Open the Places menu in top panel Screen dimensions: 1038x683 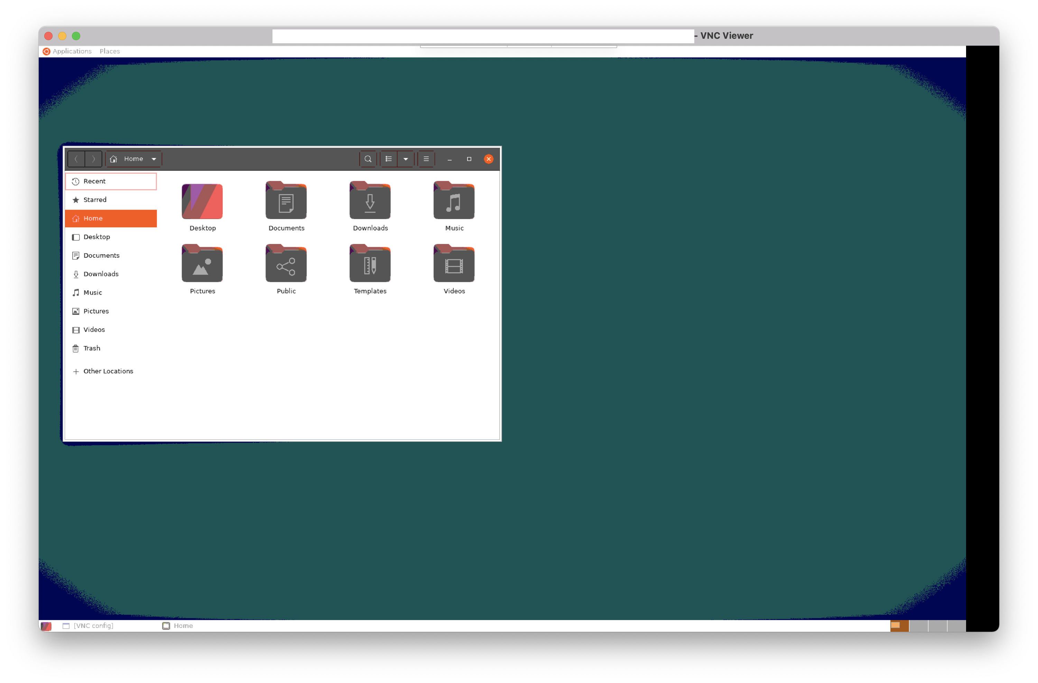110,51
